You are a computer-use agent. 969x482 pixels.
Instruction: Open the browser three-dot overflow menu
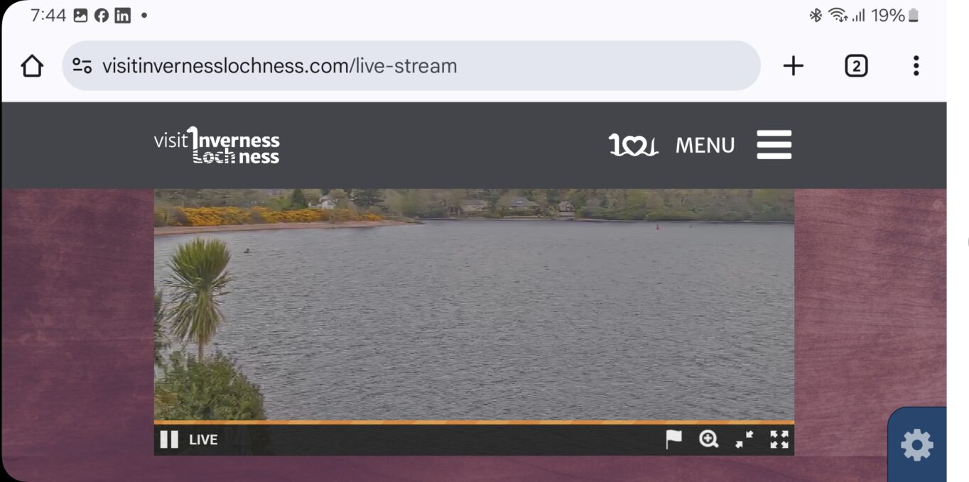[x=916, y=66]
